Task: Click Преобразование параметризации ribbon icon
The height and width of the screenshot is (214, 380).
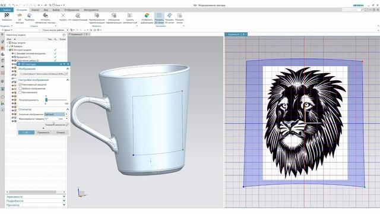Action: tap(96, 15)
